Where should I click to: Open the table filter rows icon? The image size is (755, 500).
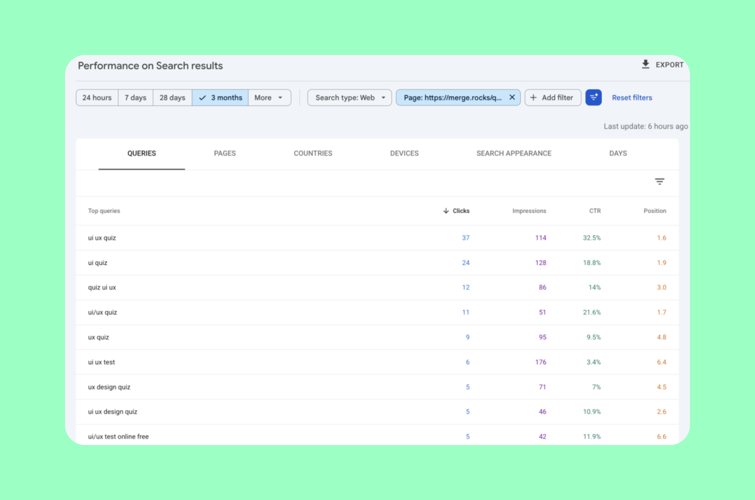(660, 182)
